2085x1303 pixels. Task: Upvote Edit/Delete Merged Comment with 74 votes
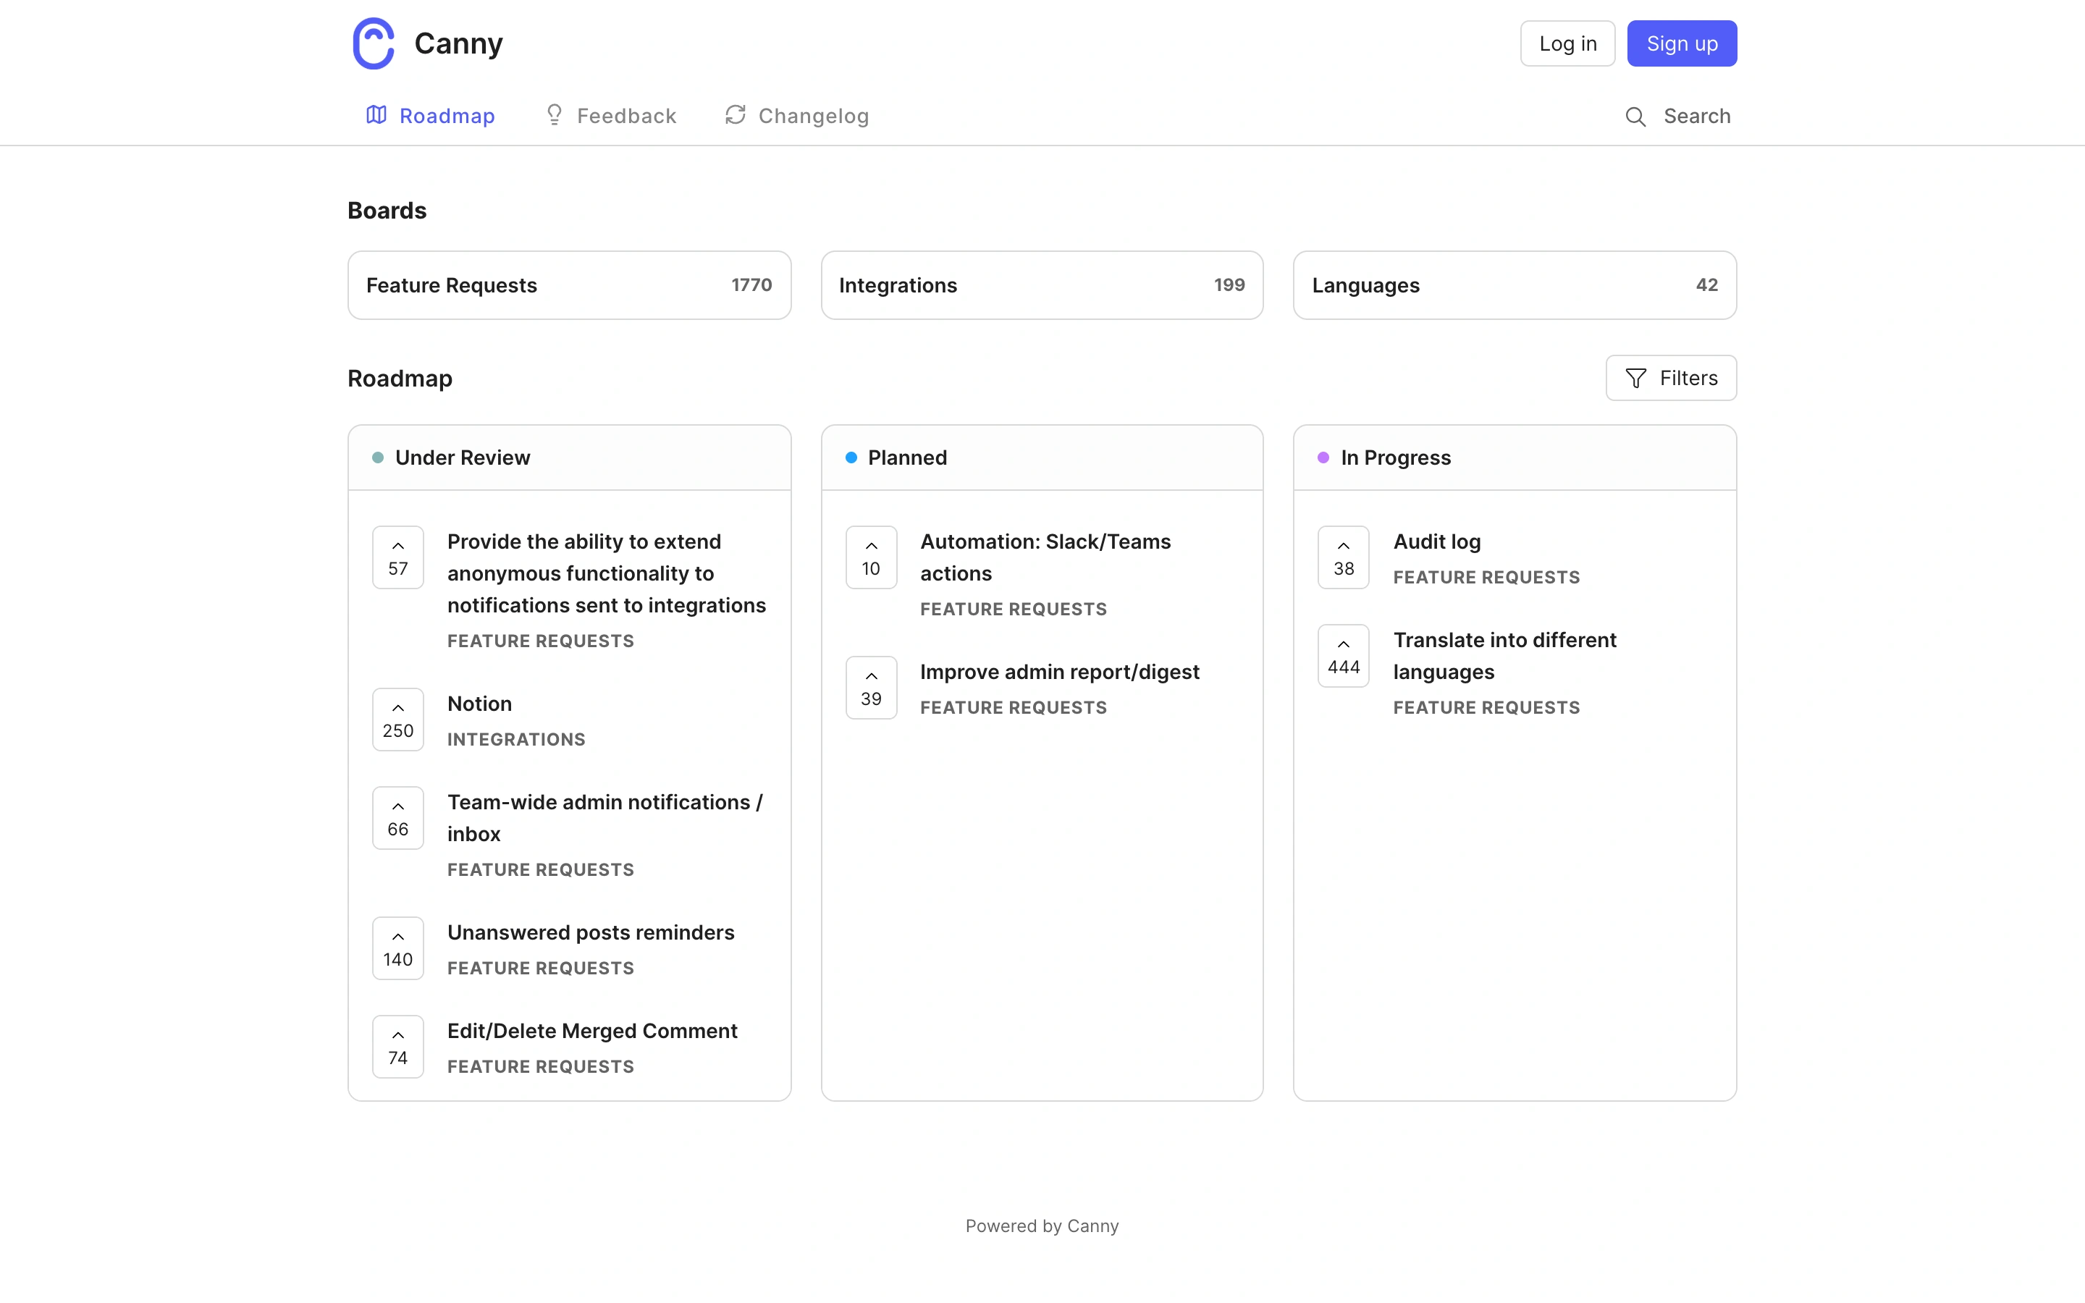tap(398, 1046)
